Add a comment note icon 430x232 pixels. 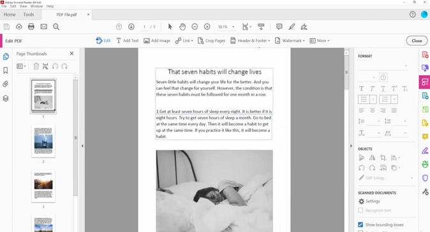279,27
